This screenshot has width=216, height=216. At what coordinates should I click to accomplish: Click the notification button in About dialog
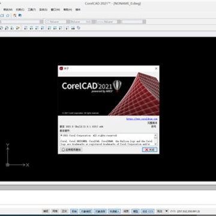(71, 149)
